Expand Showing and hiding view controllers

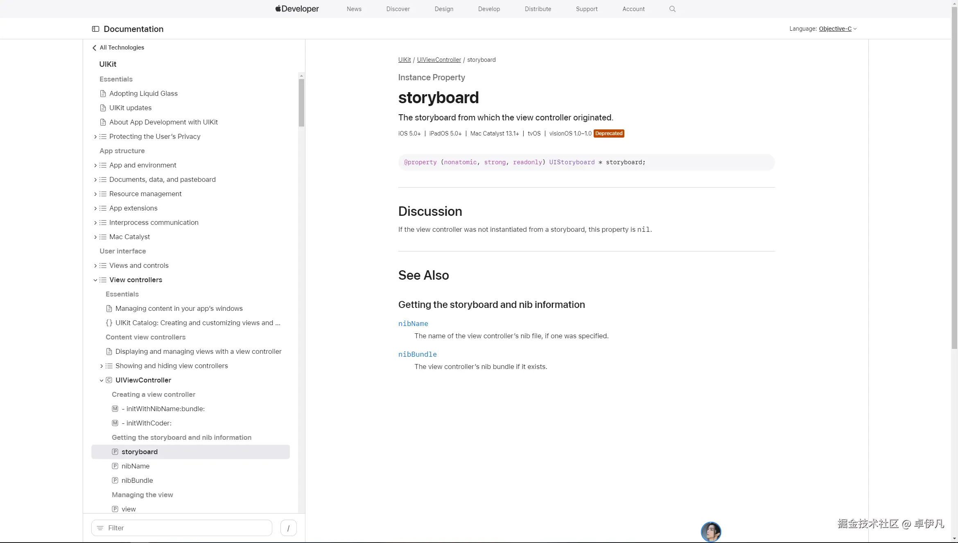coord(102,366)
